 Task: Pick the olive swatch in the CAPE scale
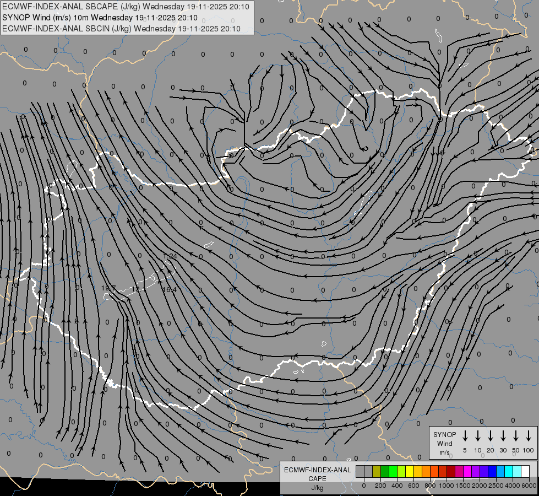pos(377,471)
